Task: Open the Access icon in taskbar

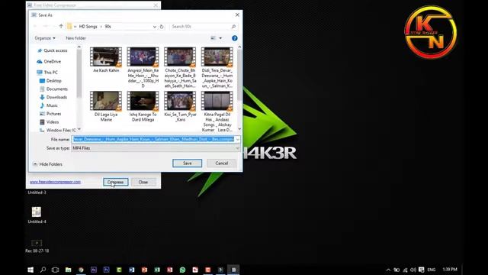Action: [169, 270]
